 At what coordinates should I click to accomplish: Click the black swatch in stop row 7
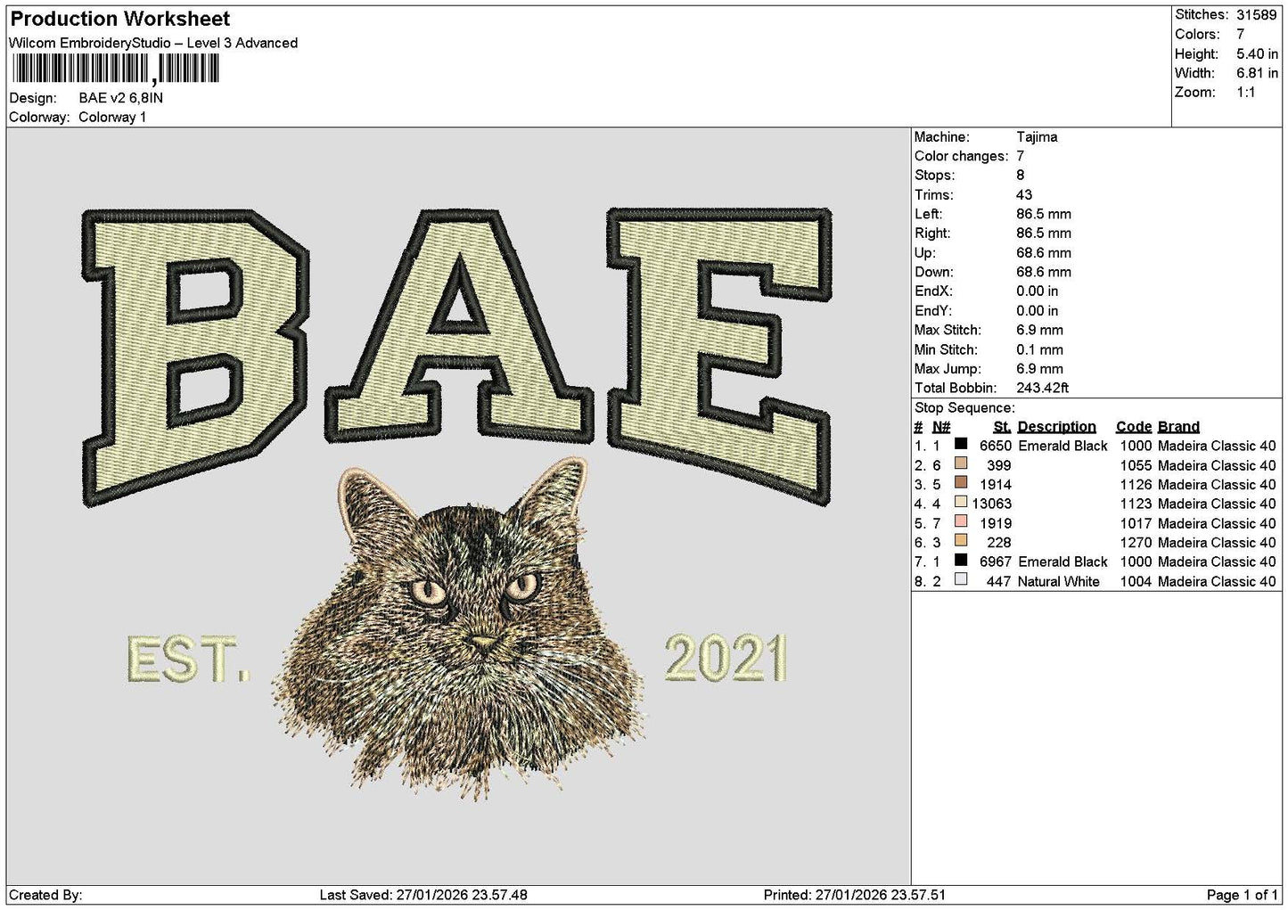coord(961,560)
